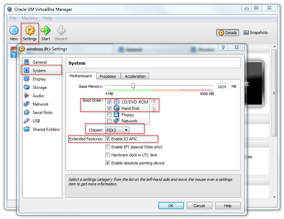Click the Base Memory value field
Screen dimensions: 284x219
pyautogui.click(x=223, y=87)
